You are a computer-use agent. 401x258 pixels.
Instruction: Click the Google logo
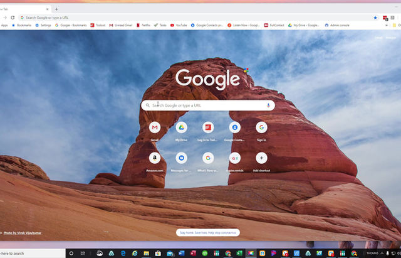pos(207,80)
